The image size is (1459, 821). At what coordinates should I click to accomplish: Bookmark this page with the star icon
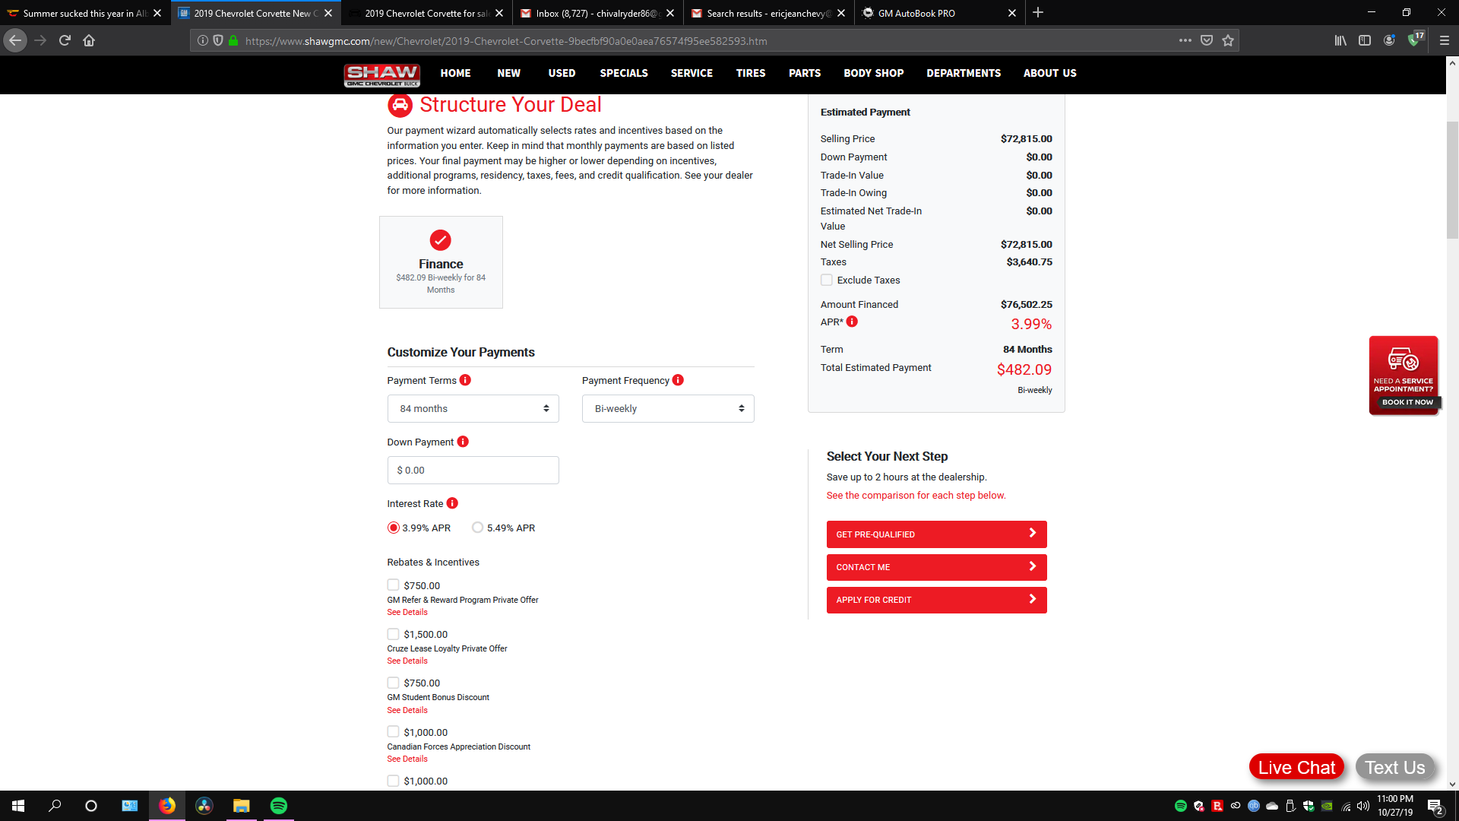[x=1227, y=40]
